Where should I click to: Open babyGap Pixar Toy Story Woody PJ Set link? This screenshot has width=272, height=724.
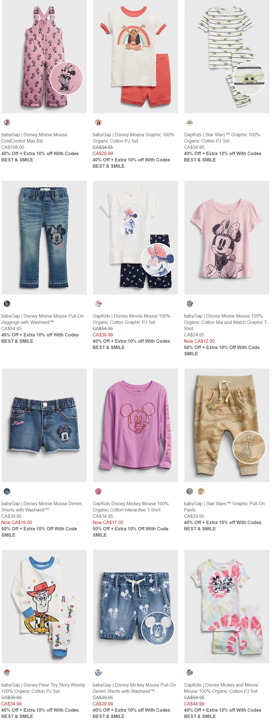click(x=43, y=688)
